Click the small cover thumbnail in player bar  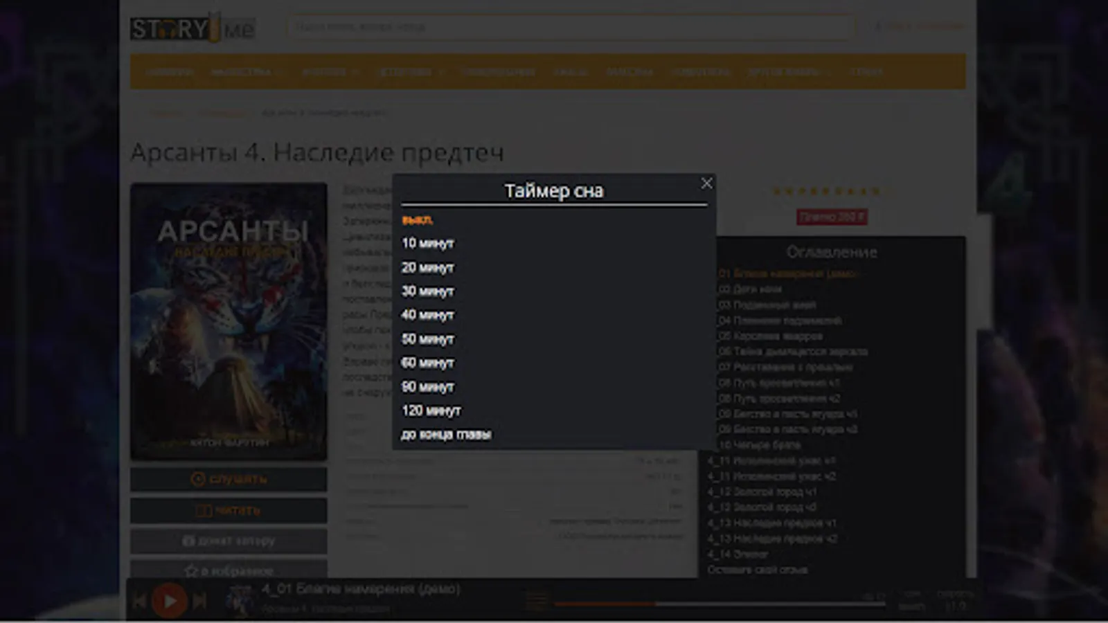[x=240, y=600]
